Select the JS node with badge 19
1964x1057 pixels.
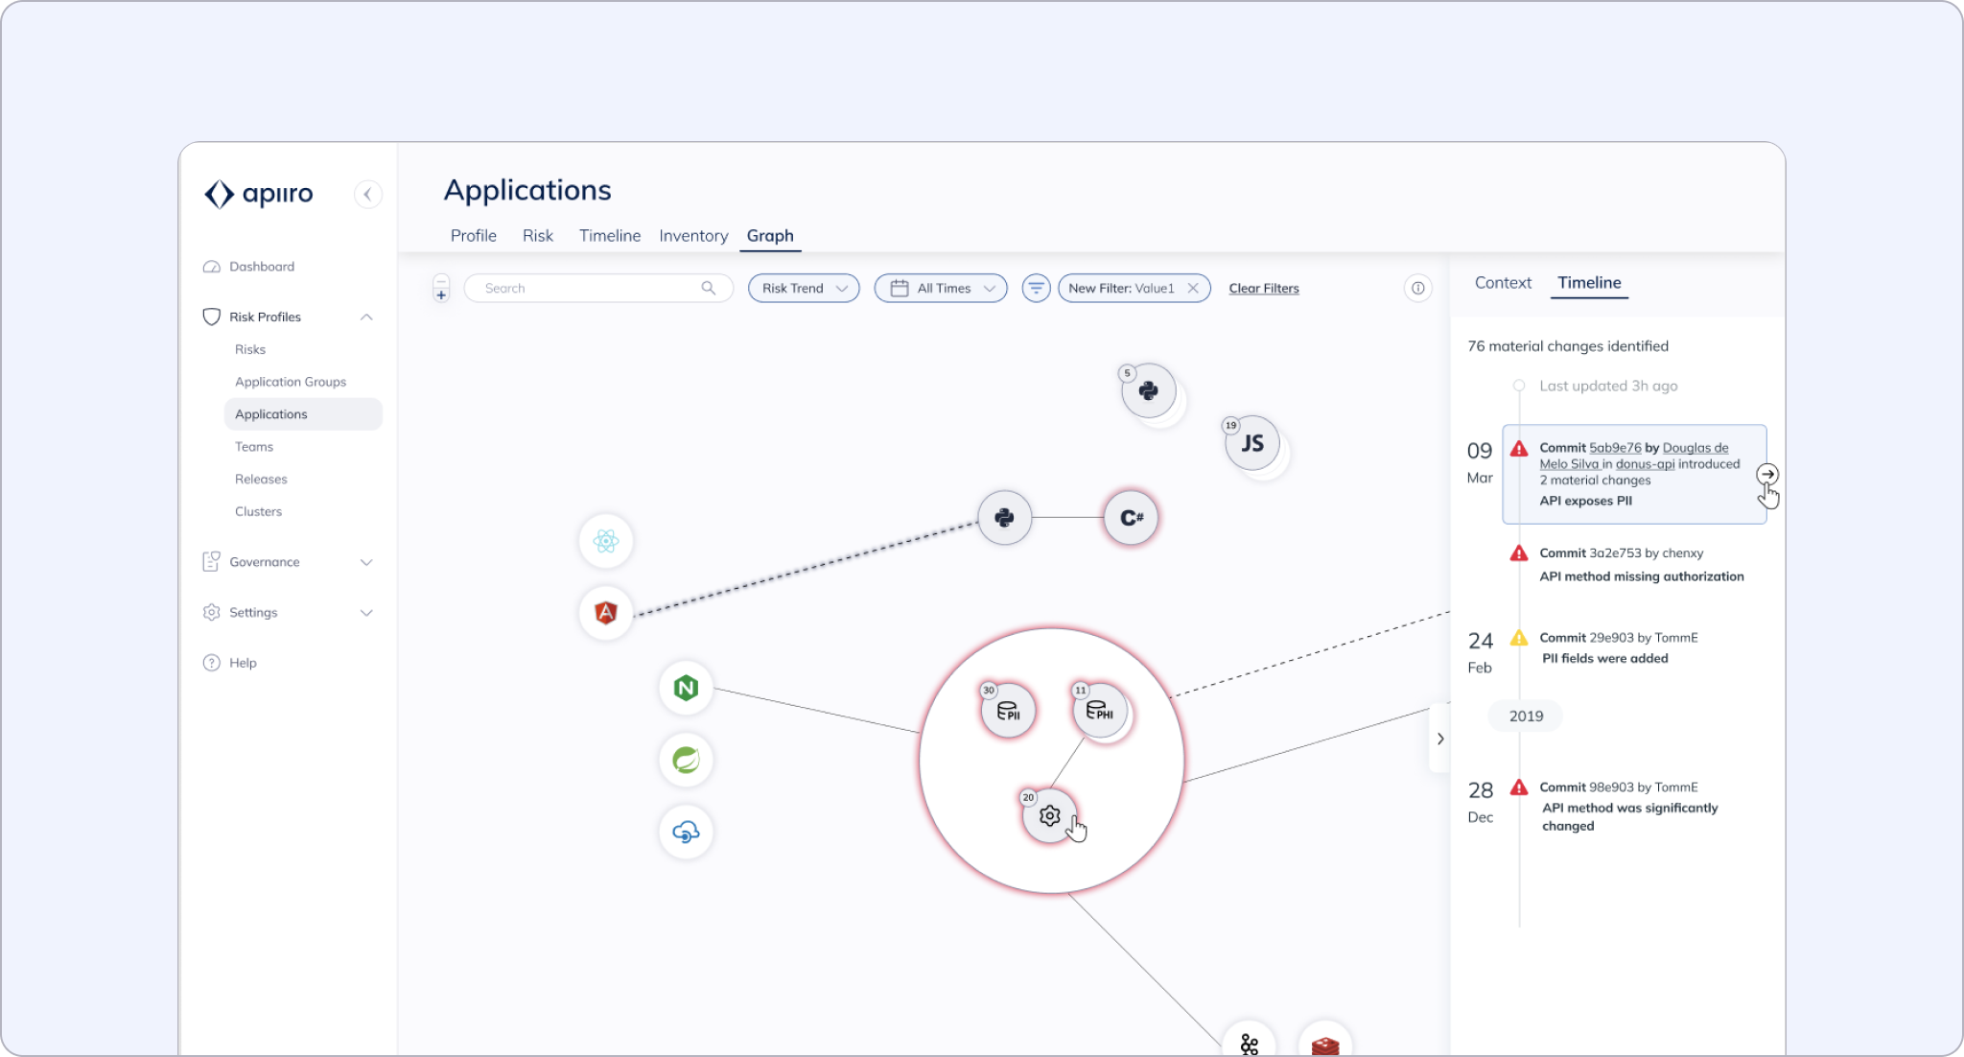1252,443
